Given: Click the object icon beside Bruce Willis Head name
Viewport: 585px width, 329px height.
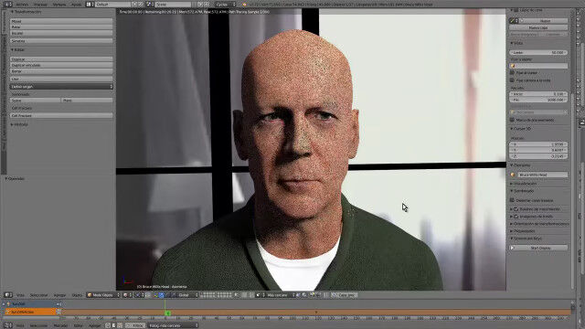Looking at the screenshot, I should [513, 175].
